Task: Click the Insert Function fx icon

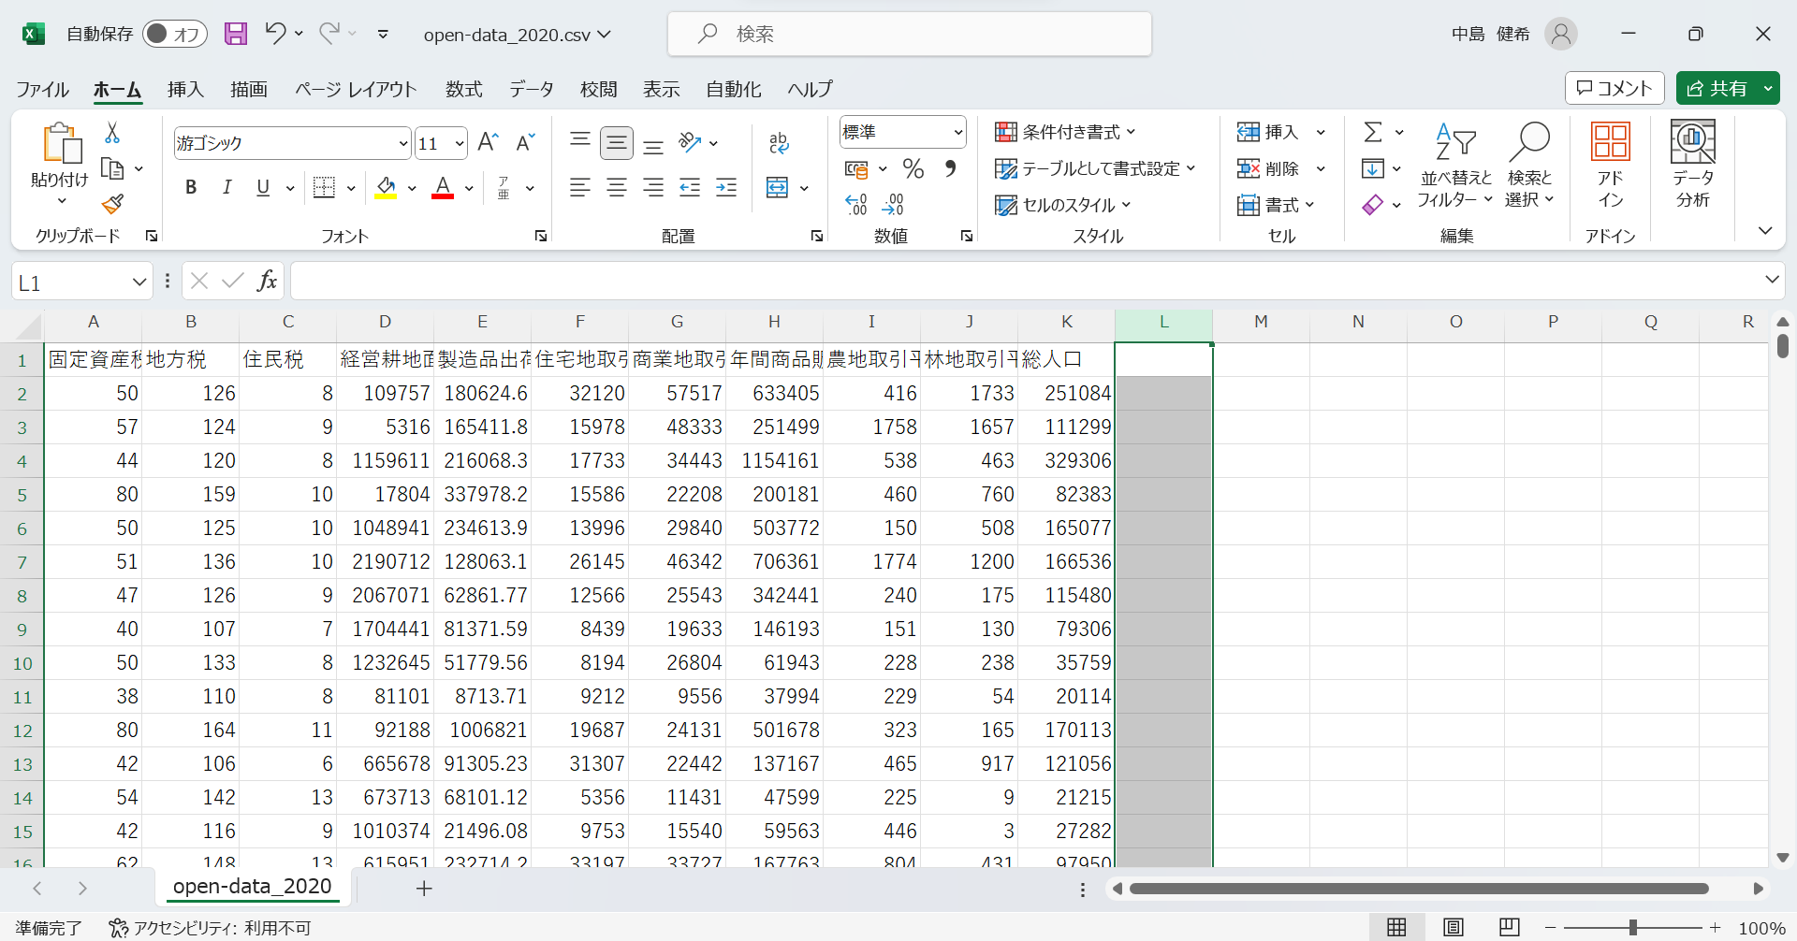Action: click(267, 281)
